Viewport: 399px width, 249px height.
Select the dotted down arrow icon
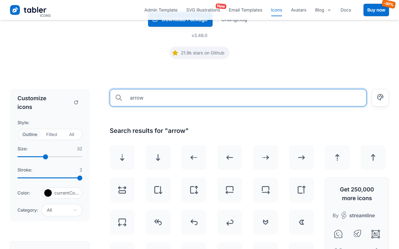[122, 157]
